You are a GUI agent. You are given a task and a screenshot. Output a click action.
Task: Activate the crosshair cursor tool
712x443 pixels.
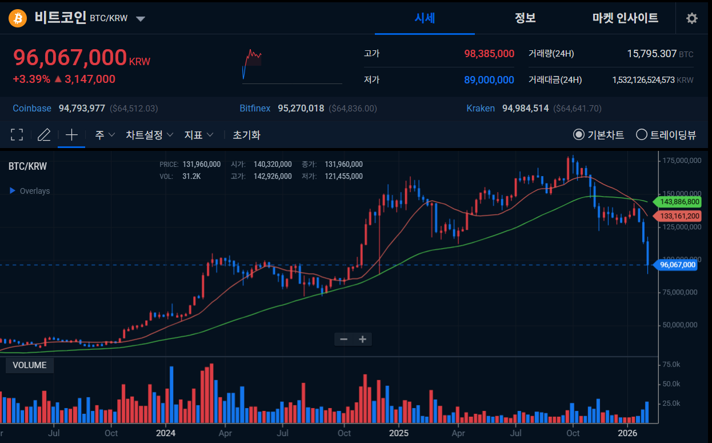coord(71,135)
